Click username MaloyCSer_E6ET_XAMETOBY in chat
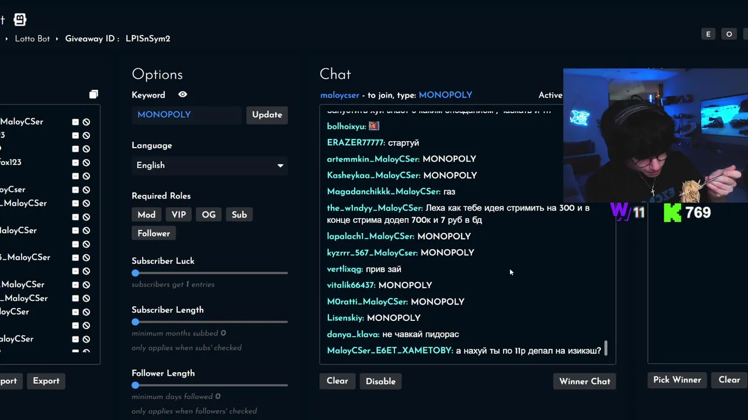The width and height of the screenshot is (748, 420). click(390, 351)
